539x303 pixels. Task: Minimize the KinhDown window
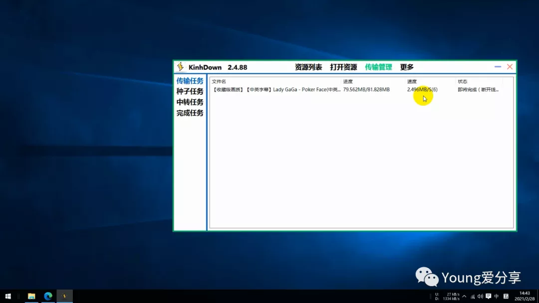click(x=498, y=67)
